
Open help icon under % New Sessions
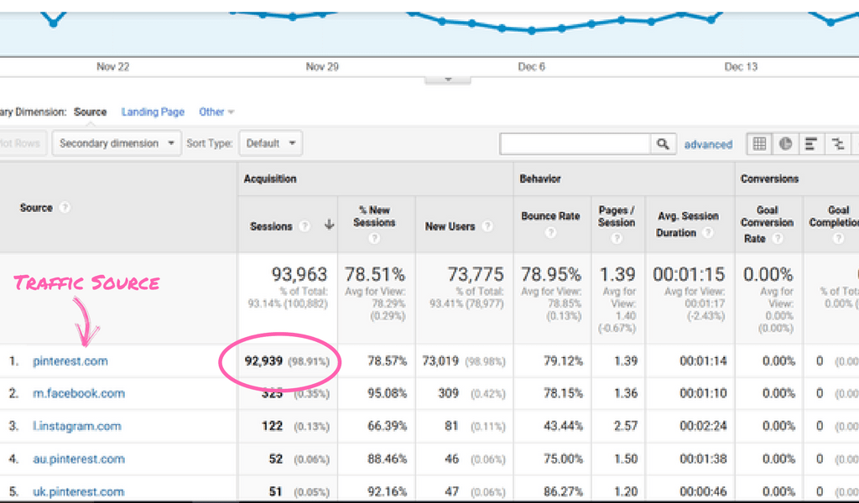click(374, 239)
